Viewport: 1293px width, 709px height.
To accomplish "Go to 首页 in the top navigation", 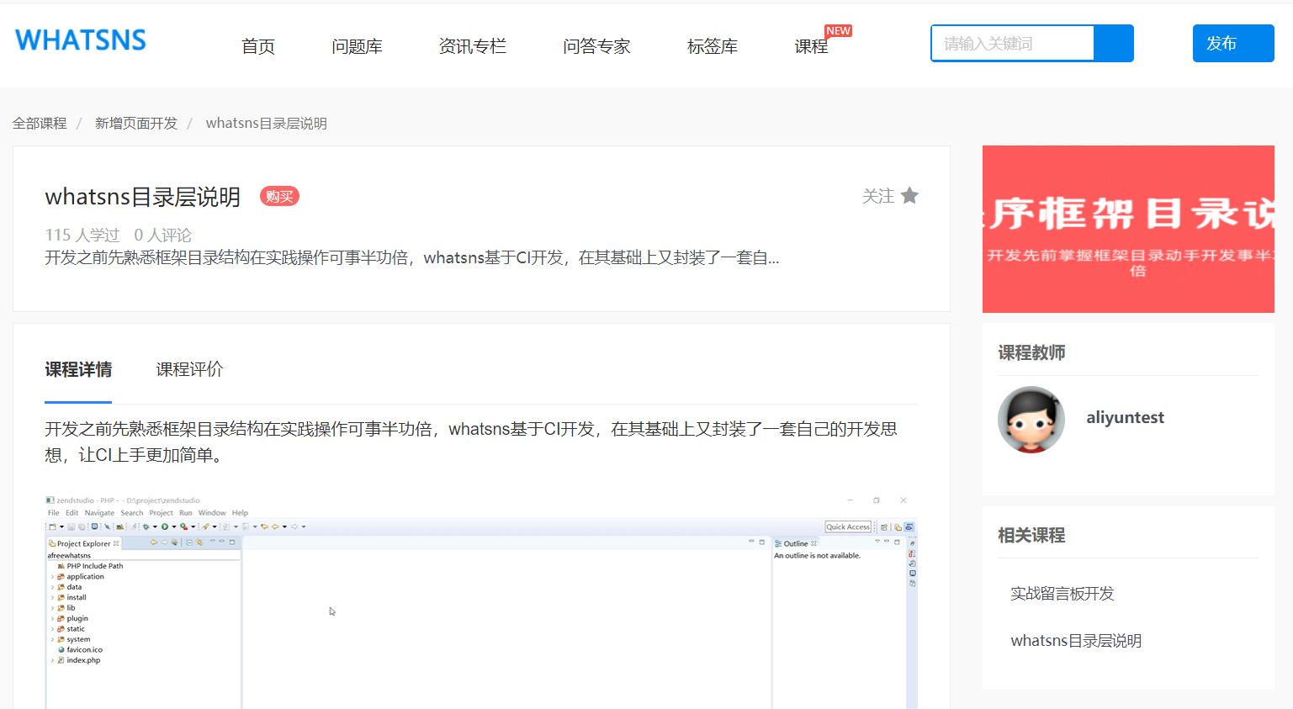I will (x=258, y=46).
